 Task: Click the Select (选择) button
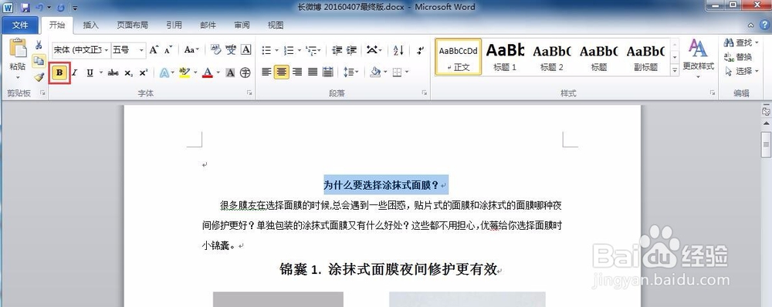741,71
